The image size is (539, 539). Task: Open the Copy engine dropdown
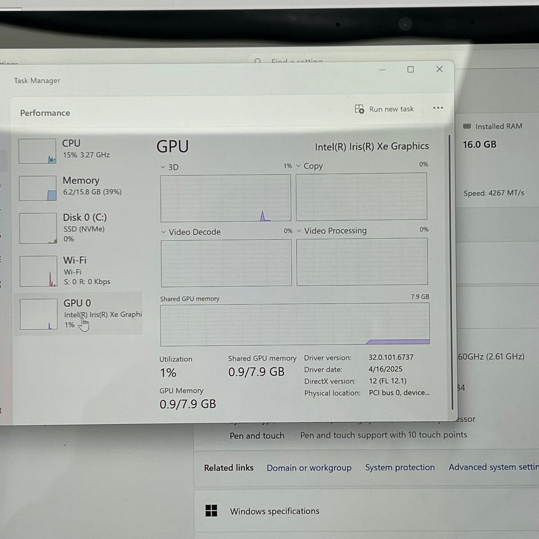pyautogui.click(x=298, y=166)
